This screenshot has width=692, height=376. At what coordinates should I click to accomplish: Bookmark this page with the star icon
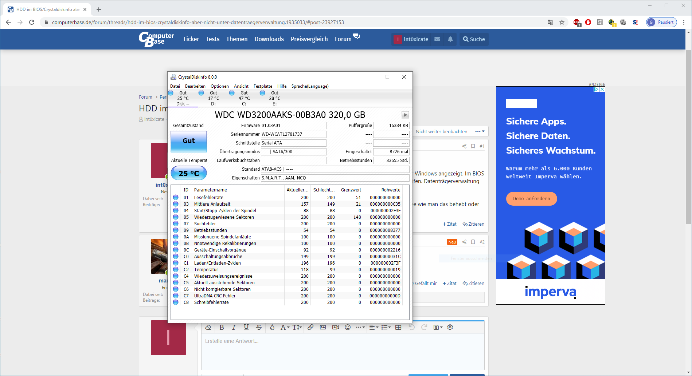click(x=562, y=22)
